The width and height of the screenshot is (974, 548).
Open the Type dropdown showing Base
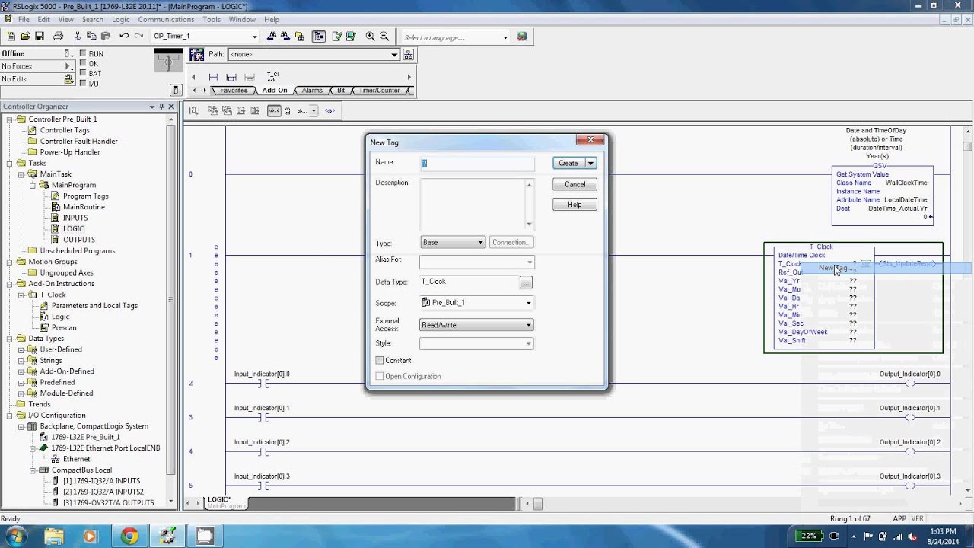tap(453, 242)
